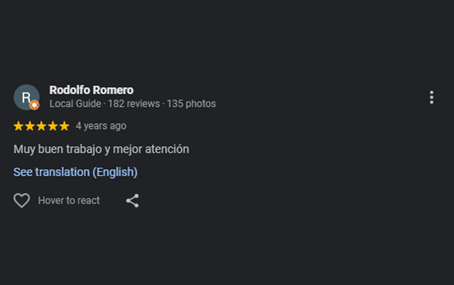
Task: Click the first yellow rating star
Action: [19, 126]
